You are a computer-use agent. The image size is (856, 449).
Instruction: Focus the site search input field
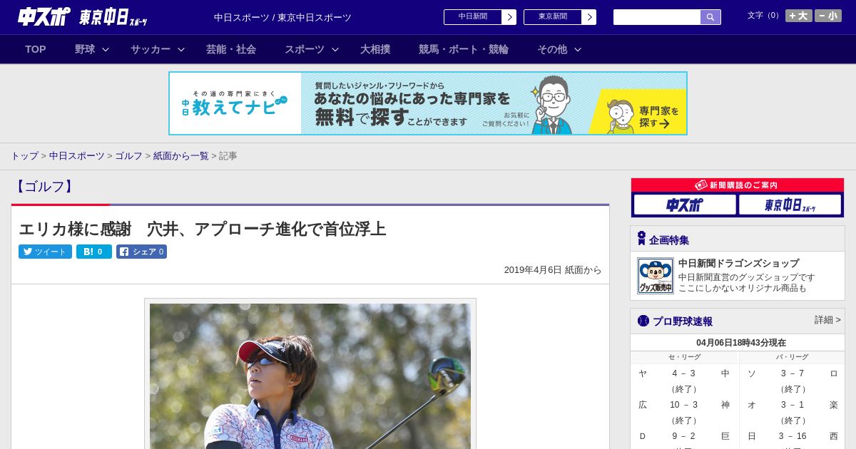(657, 17)
